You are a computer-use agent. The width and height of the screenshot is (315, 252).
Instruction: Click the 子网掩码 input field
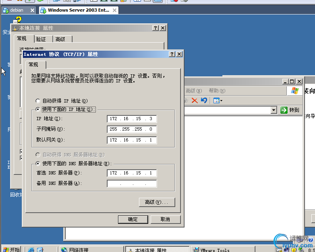pyautogui.click(x=132, y=129)
